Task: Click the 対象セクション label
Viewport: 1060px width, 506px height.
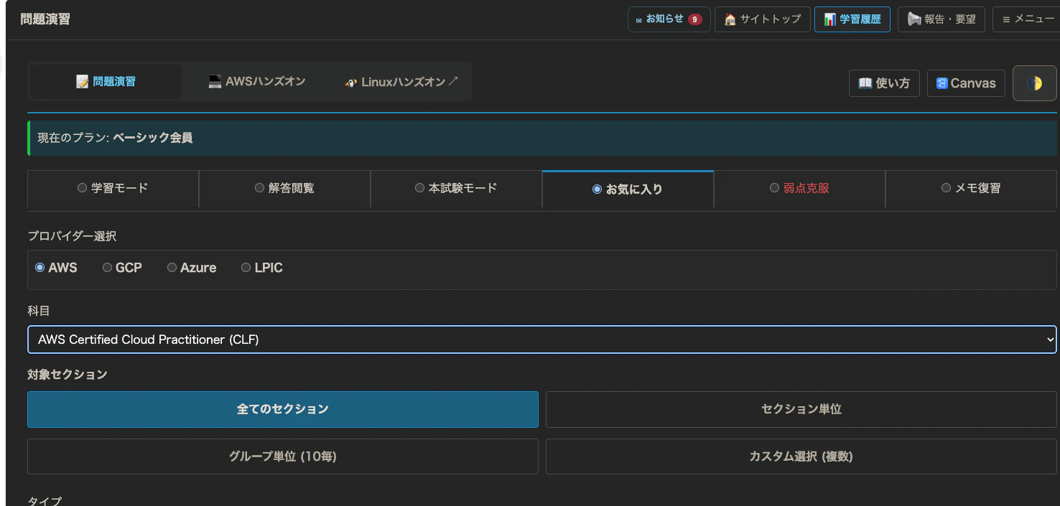Action: pyautogui.click(x=68, y=375)
